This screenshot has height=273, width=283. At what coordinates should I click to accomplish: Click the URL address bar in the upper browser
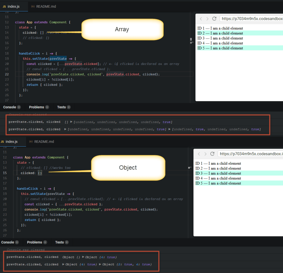(x=251, y=19)
